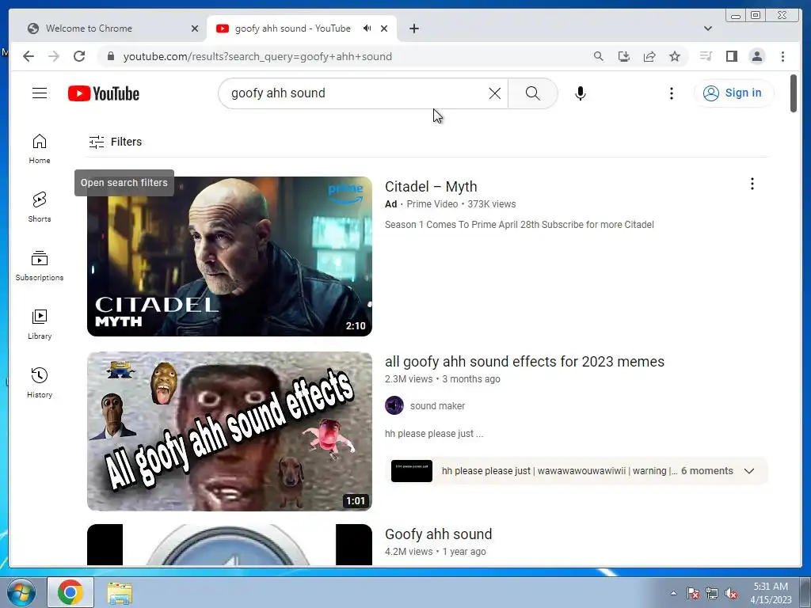Click the Citadel ad description text
811x608 pixels.
tap(520, 225)
